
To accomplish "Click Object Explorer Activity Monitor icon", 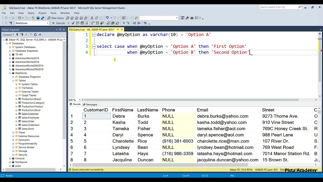I will pyautogui.click(x=40, y=35).
